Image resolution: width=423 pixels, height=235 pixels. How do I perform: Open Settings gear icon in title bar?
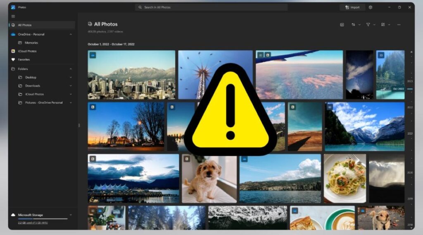[371, 7]
